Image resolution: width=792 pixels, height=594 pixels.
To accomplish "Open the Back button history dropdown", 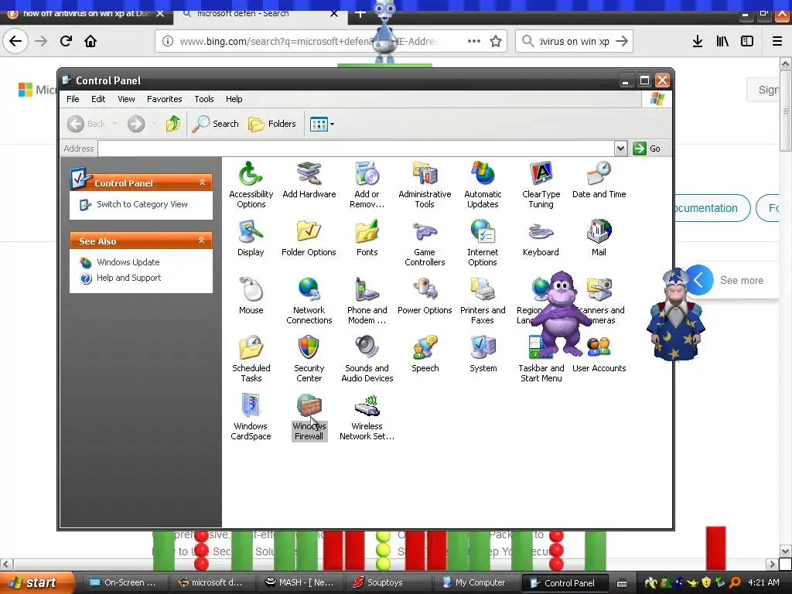I will coord(114,124).
